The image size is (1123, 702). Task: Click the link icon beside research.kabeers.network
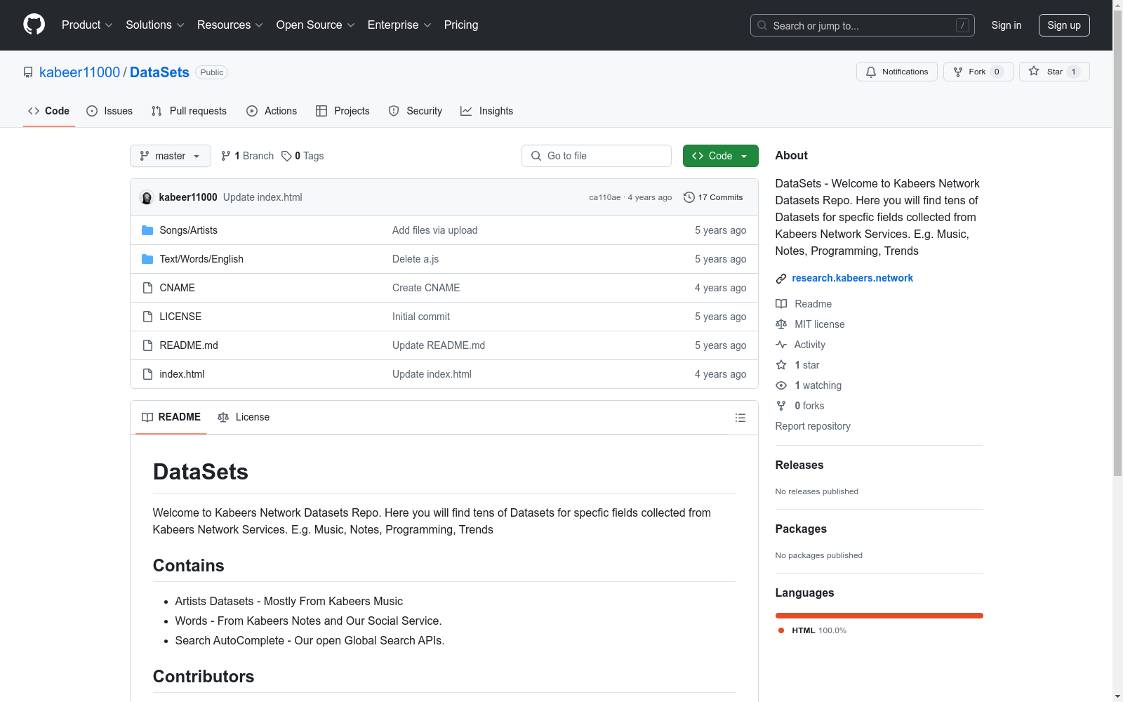[781, 279]
